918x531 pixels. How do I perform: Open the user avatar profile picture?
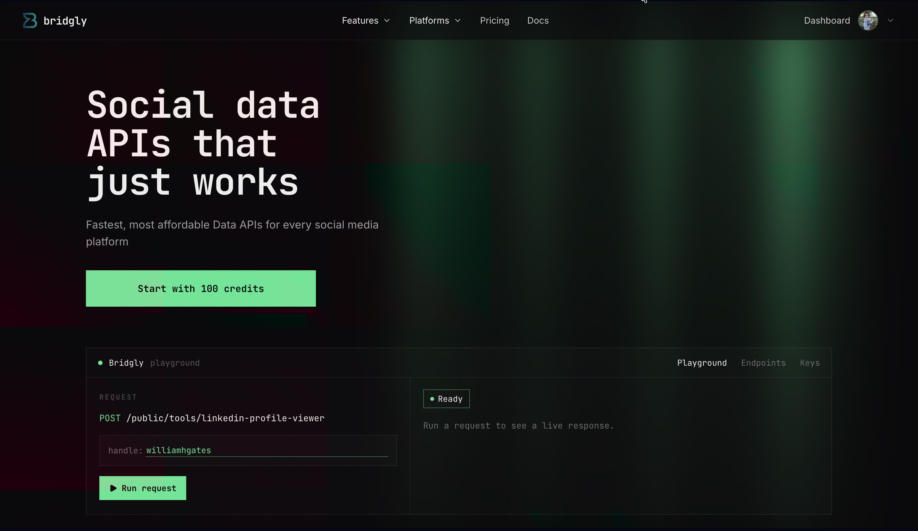[868, 20]
